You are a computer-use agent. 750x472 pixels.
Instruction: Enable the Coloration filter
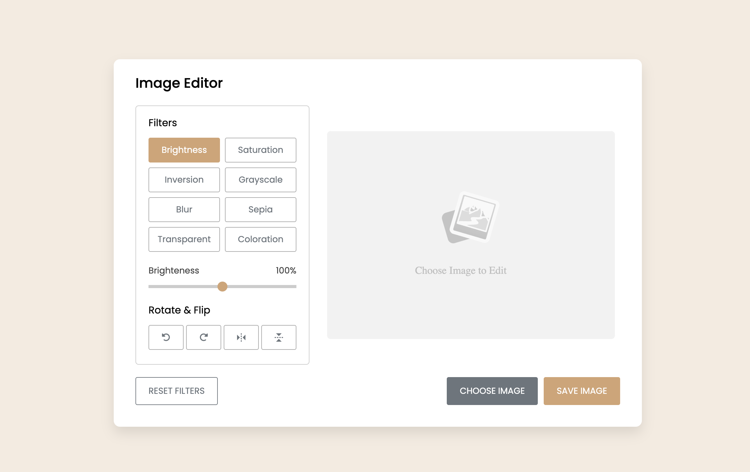[x=260, y=239]
